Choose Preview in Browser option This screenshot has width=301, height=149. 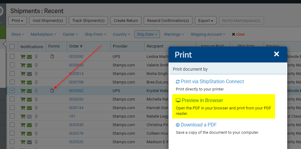[x=199, y=101]
